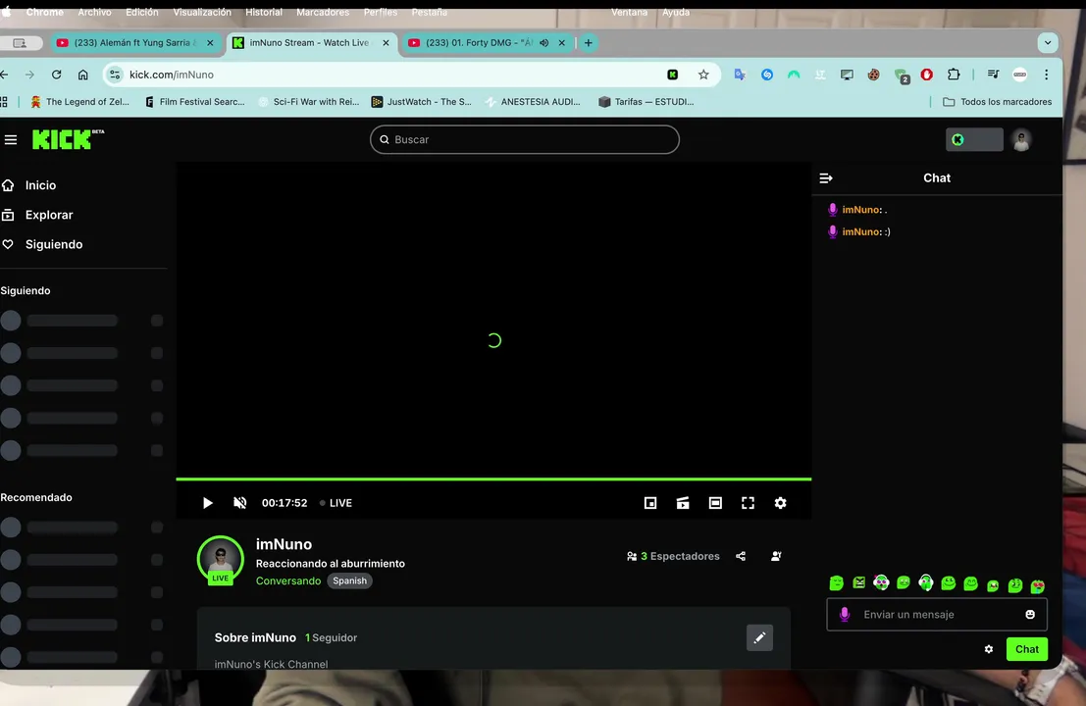This screenshot has height=706, width=1086.
Task: Mute the Forty DMG tab's audio icon
Action: [544, 43]
